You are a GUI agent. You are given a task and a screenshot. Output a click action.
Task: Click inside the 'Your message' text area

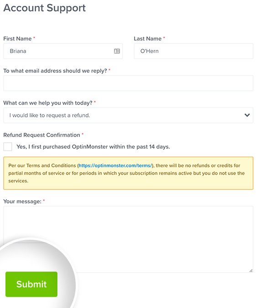pyautogui.click(x=128, y=239)
